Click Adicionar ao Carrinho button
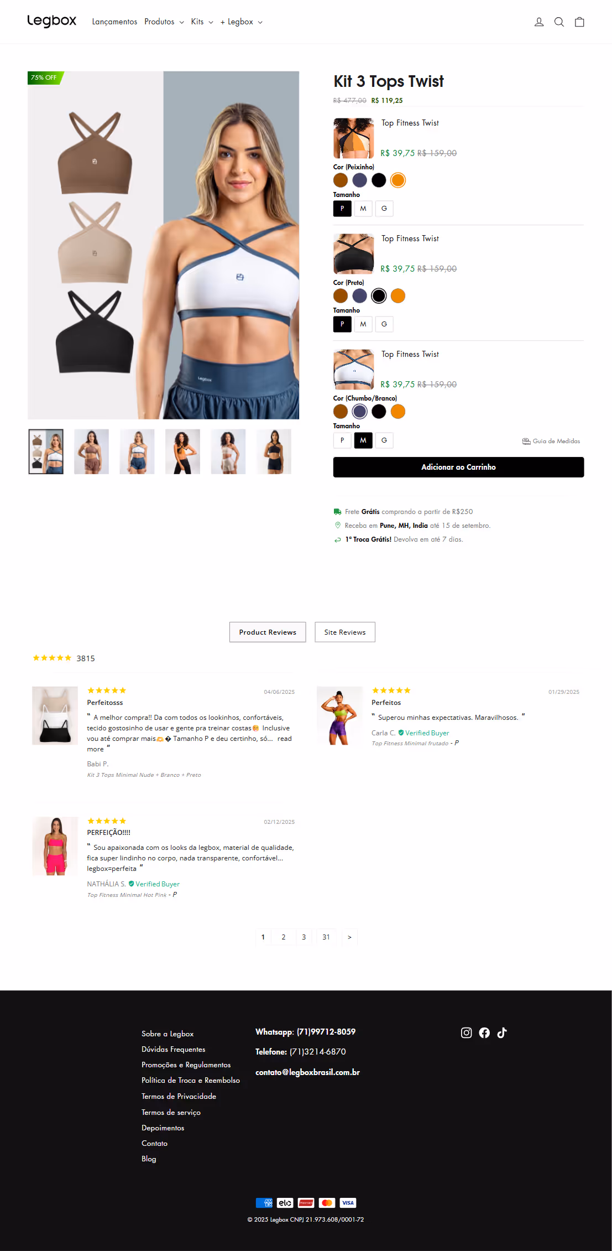This screenshot has height=1251, width=612. [458, 467]
